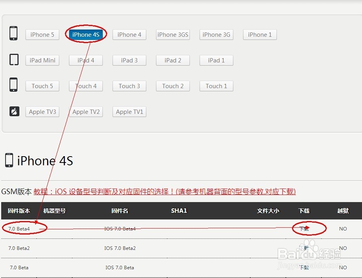Click the 固件版本 column header
The height and width of the screenshot is (278, 362).
(19, 211)
